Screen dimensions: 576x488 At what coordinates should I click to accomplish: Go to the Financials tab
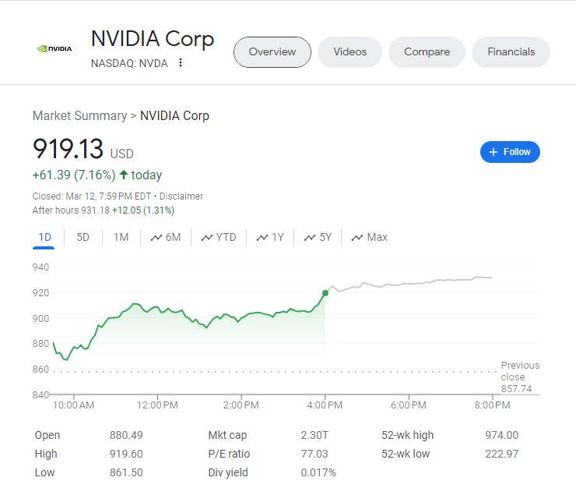(511, 52)
